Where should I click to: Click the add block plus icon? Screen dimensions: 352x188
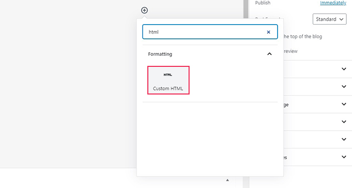(x=144, y=11)
